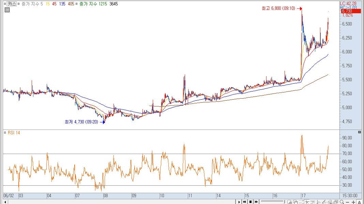Click the print chart icon
The height and width of the screenshot is (204, 364).
coord(330,202)
